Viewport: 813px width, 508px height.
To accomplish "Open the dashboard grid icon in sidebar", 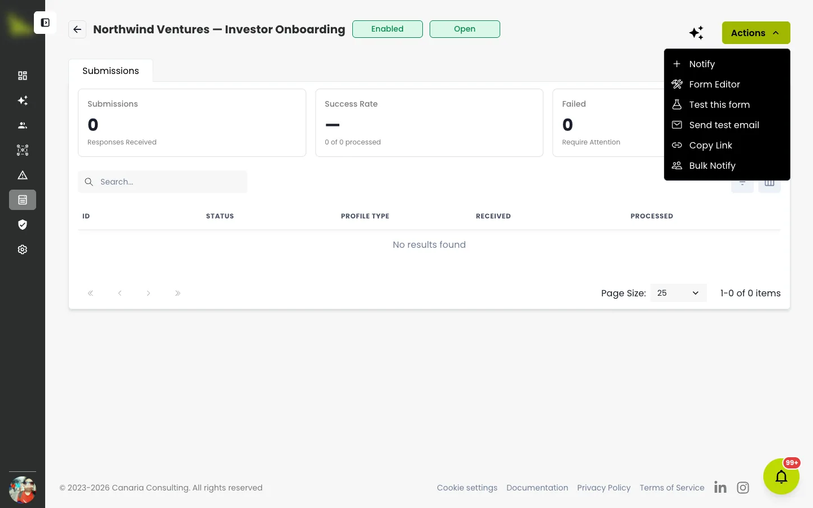I will click(x=23, y=76).
